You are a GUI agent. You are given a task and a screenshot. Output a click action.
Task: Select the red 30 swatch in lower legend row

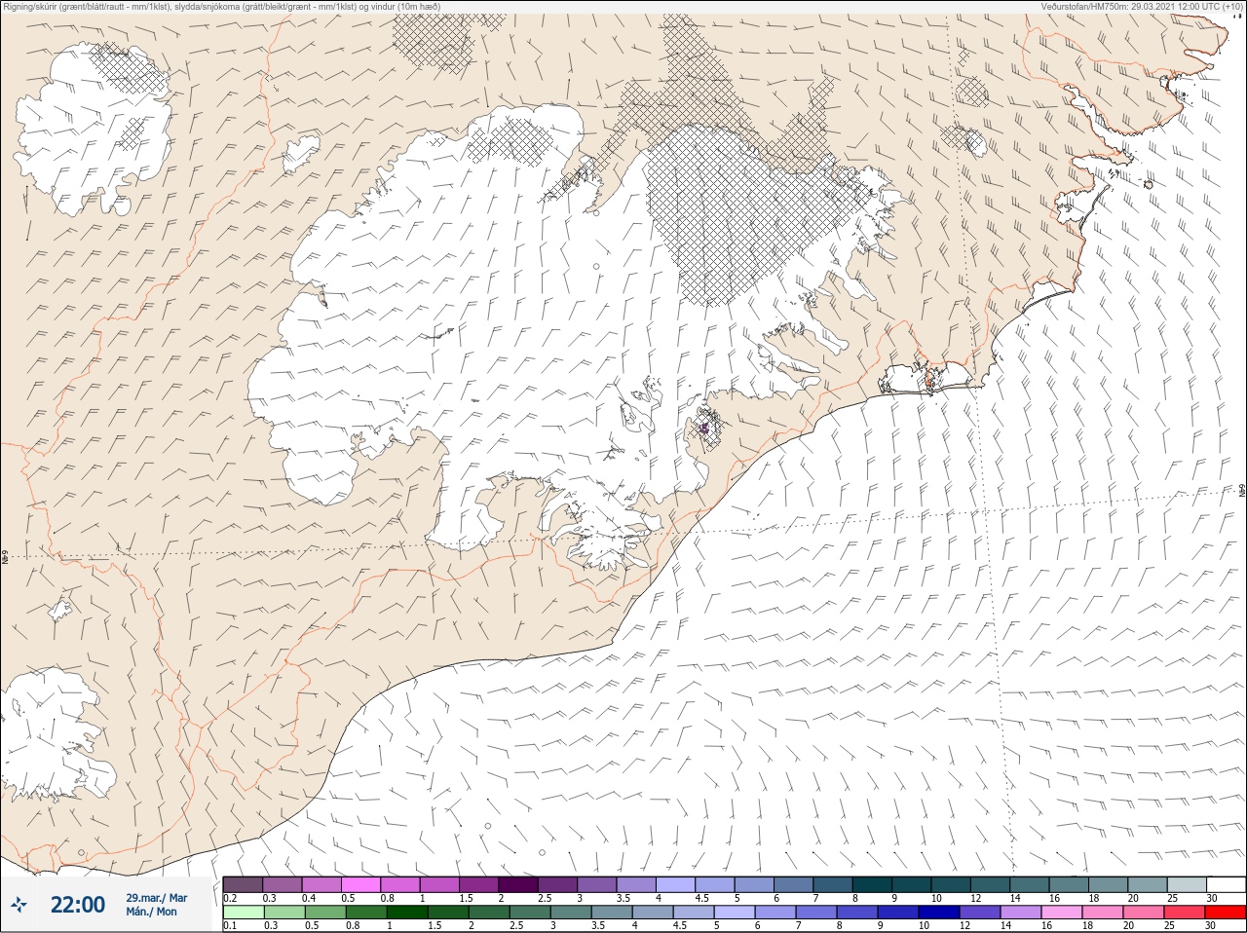tap(1226, 913)
